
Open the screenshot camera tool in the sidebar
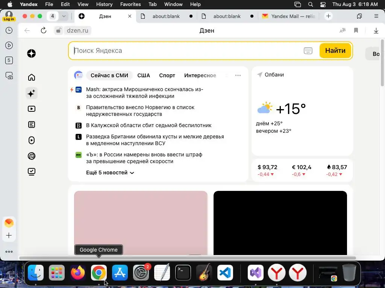pyautogui.click(x=9, y=76)
